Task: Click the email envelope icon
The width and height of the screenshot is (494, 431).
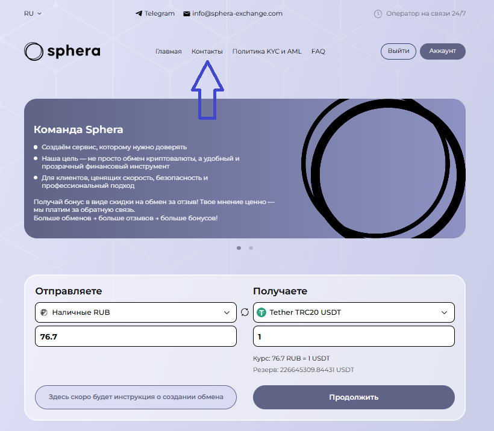Action: 187,13
